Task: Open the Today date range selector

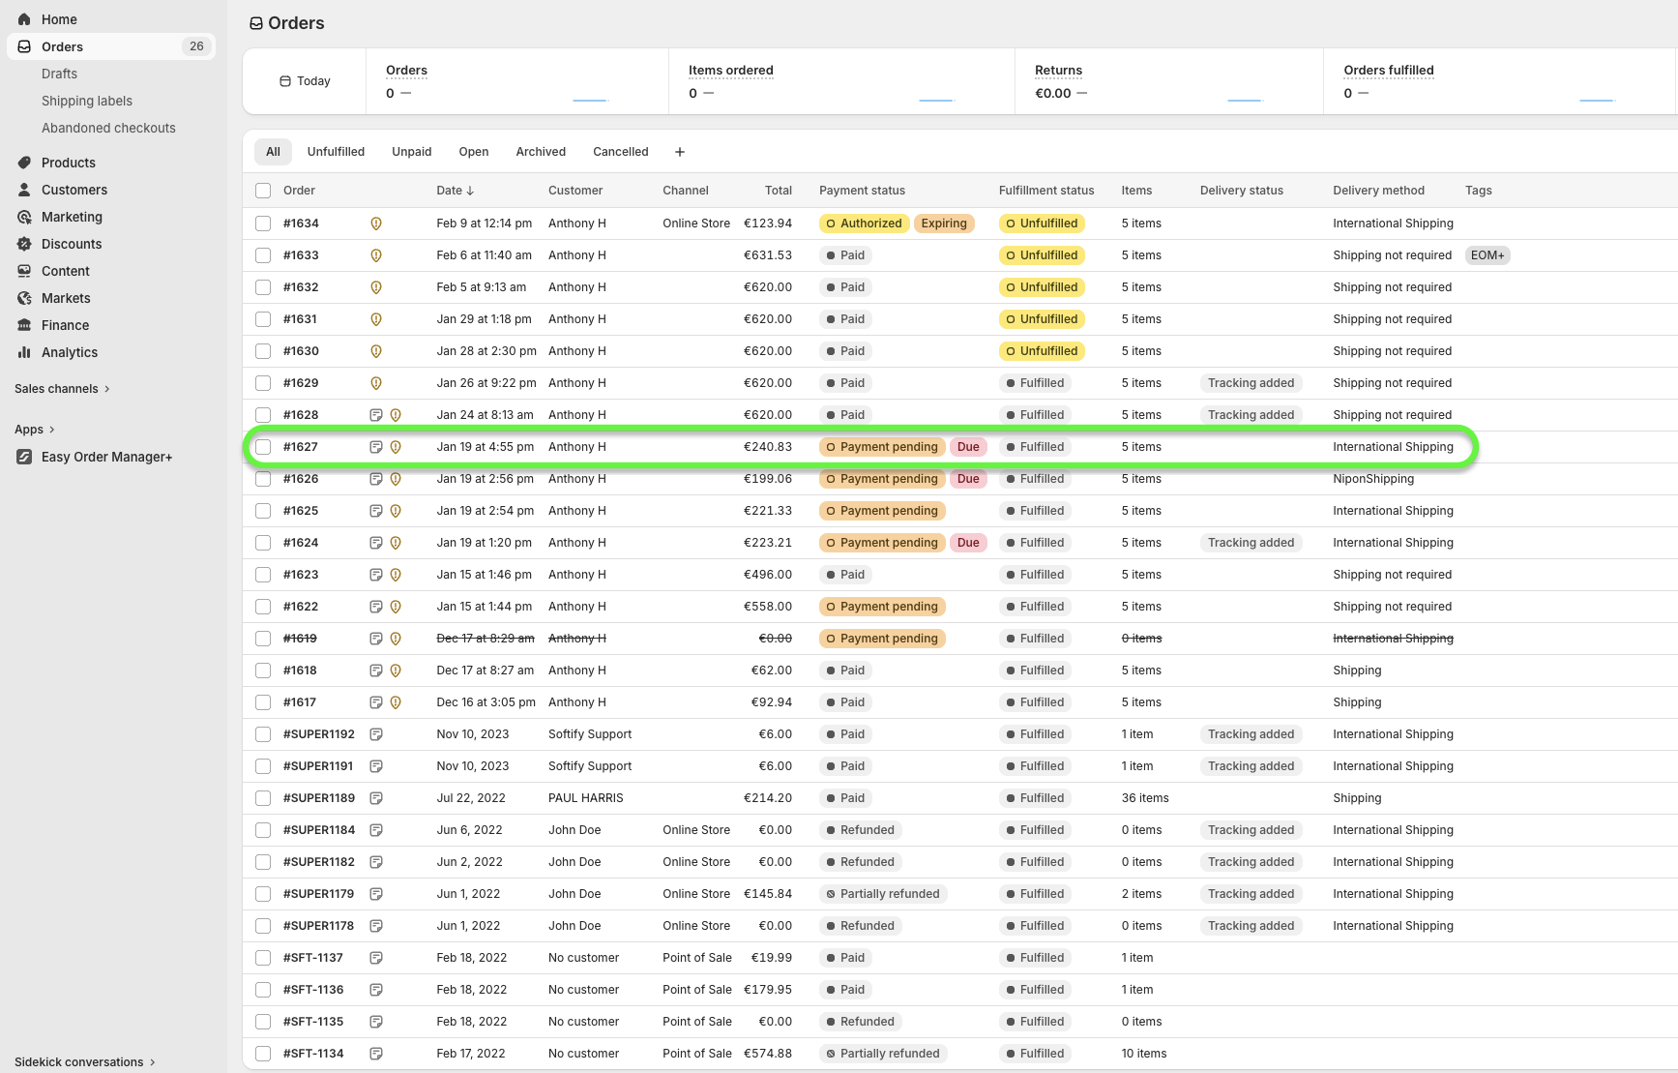Action: pyautogui.click(x=305, y=81)
